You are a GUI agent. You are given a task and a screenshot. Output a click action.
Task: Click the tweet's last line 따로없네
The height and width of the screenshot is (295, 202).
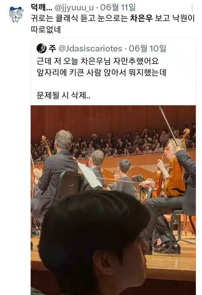pyautogui.click(x=46, y=29)
